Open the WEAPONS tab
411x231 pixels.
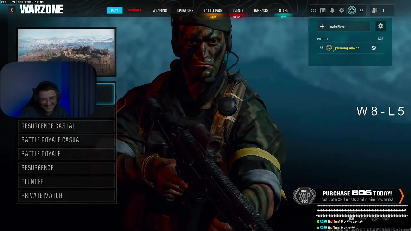tap(160, 10)
